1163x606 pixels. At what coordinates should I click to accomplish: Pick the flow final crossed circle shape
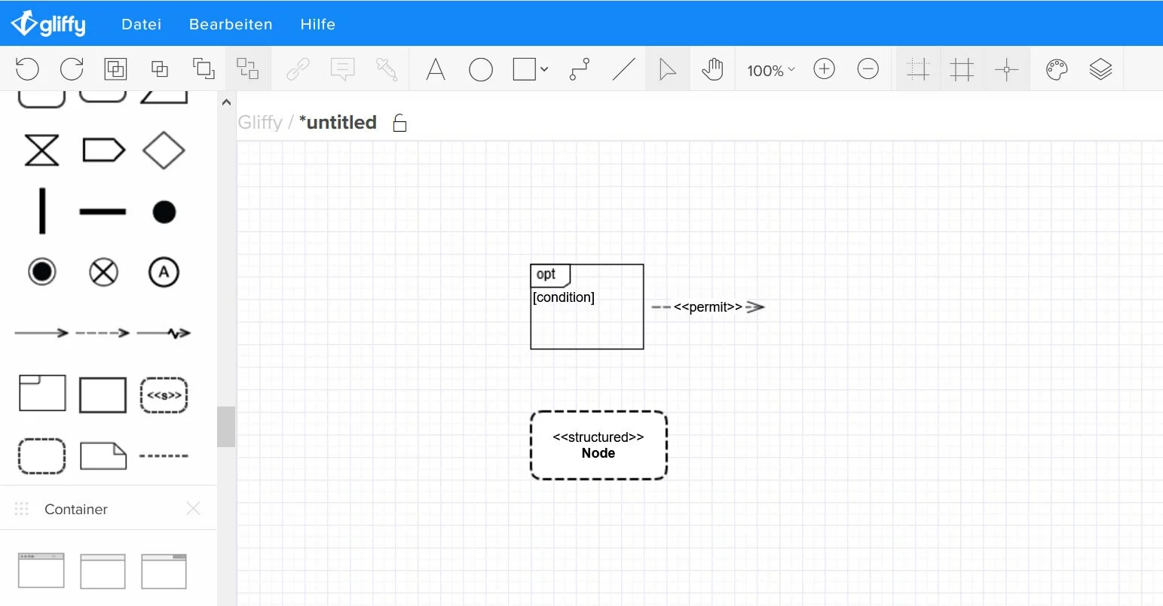(103, 272)
